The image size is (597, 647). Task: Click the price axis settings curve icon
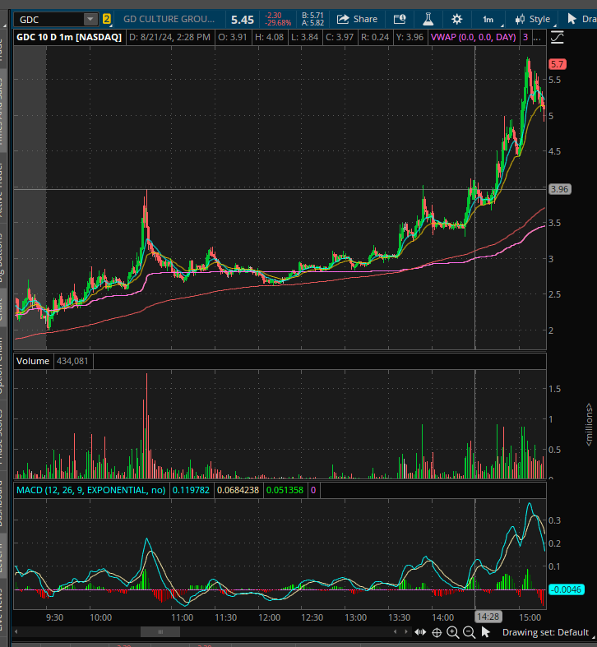(557, 38)
